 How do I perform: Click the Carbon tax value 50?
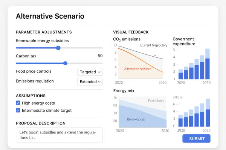point(100,56)
